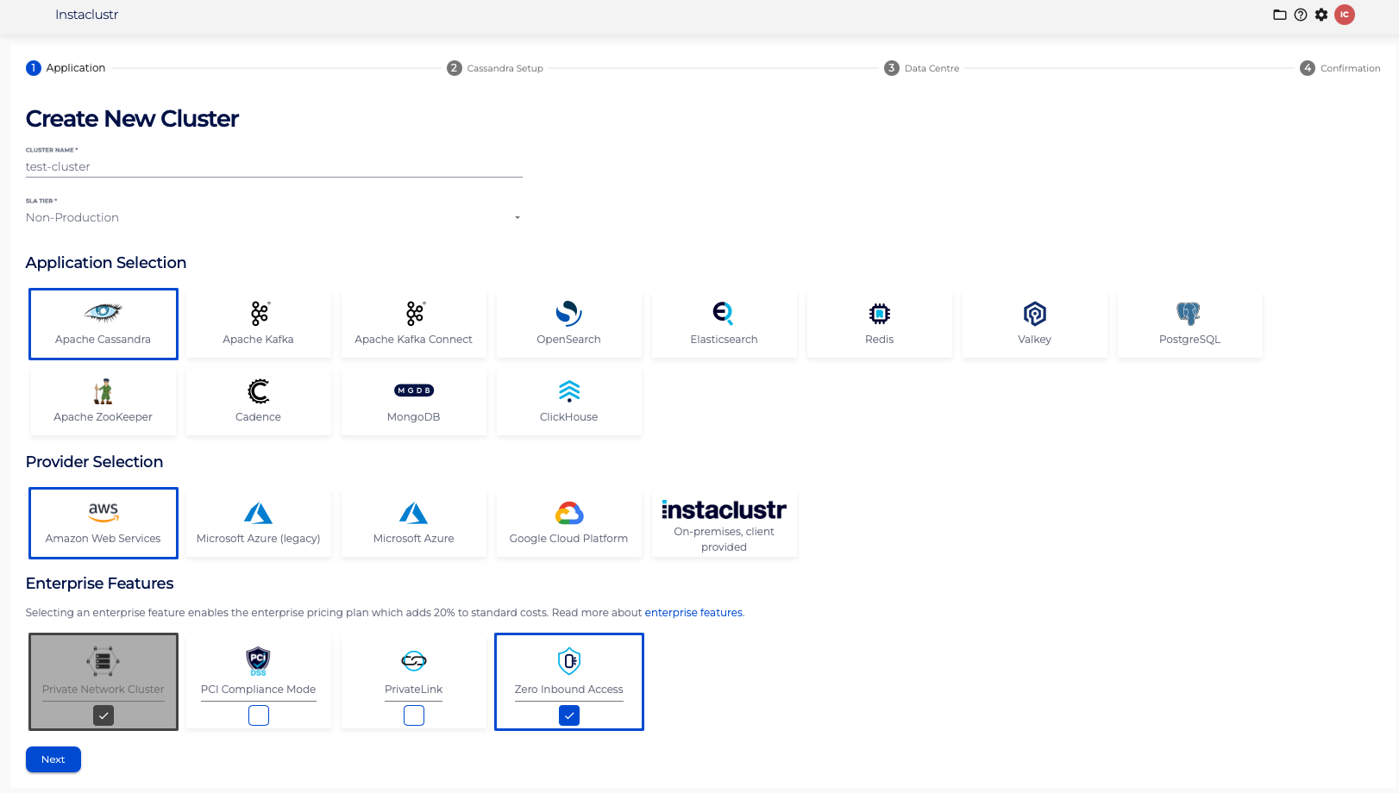This screenshot has height=793, width=1399.
Task: Go to the Application step
Action: 66,68
